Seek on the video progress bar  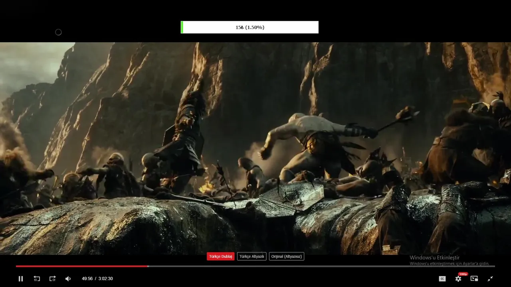(255, 266)
